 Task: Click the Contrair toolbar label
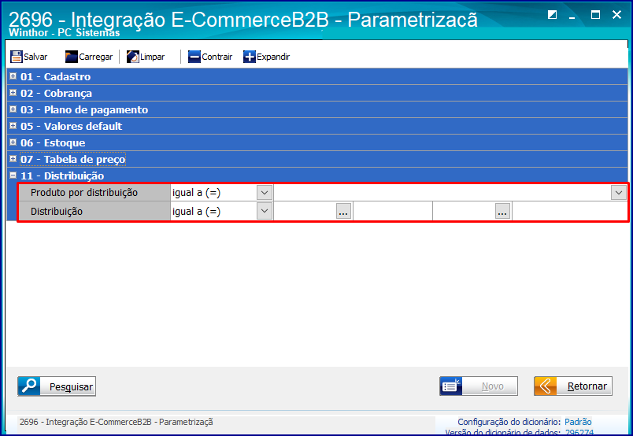(217, 57)
